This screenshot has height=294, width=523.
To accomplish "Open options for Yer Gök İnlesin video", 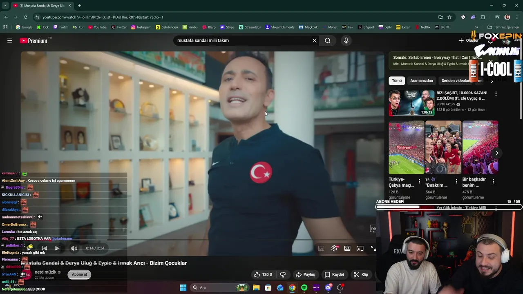I will pyautogui.click(x=496, y=208).
